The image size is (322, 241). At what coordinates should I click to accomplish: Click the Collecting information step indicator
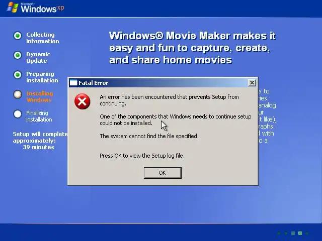(x=18, y=36)
